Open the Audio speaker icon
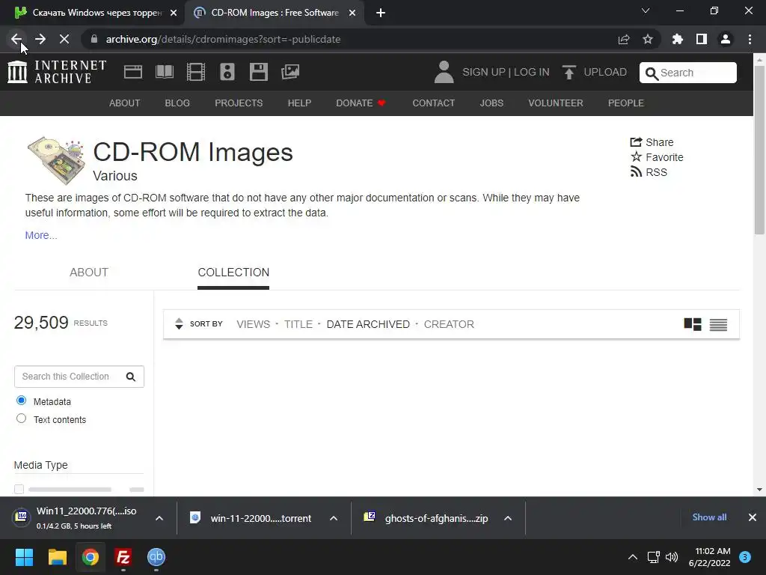Viewport: 766px width, 575px height. coord(227,72)
